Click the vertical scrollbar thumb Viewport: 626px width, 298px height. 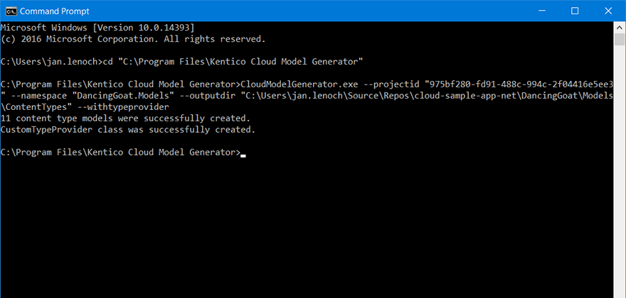619,40
